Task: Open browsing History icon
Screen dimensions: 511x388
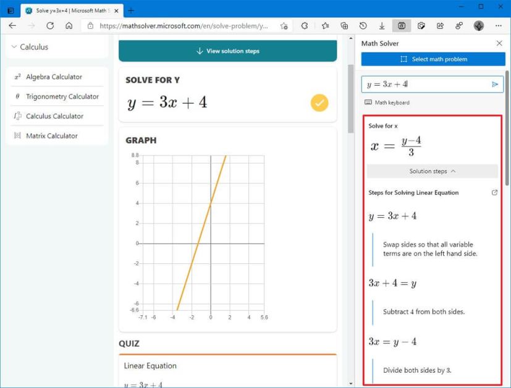Action: coord(363,26)
